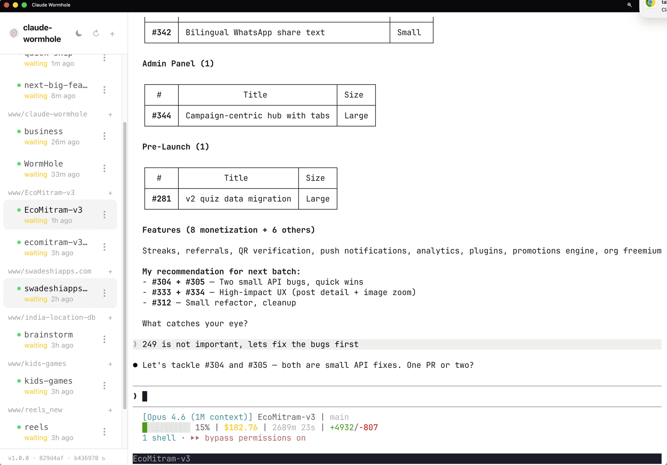Click the search icon in the title bar
The width and height of the screenshot is (667, 465).
pos(630,5)
